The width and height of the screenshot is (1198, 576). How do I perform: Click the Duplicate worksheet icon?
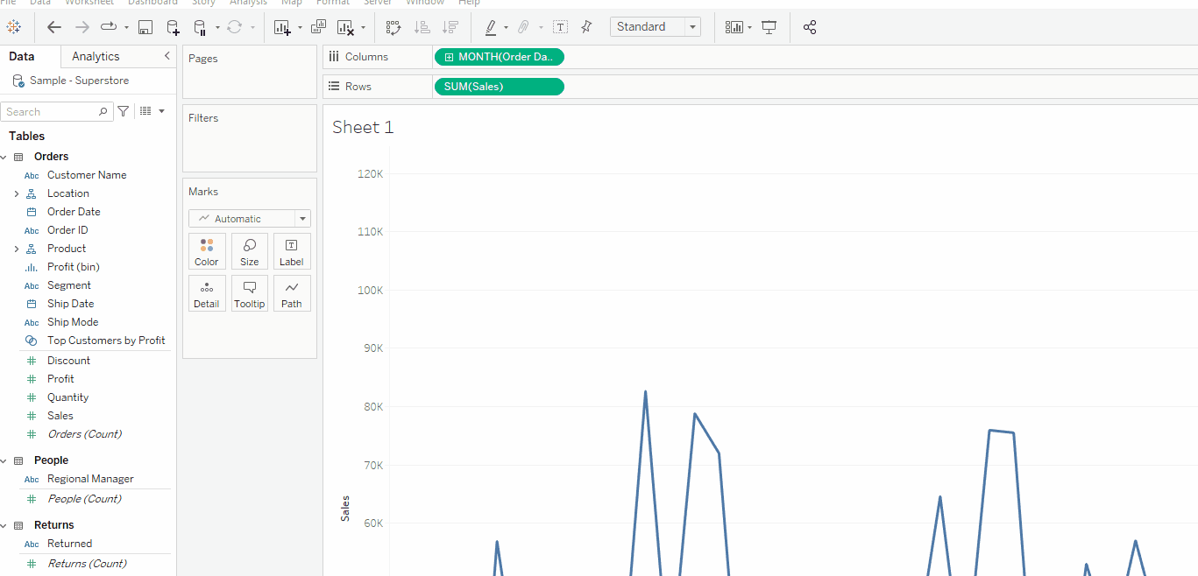point(318,27)
